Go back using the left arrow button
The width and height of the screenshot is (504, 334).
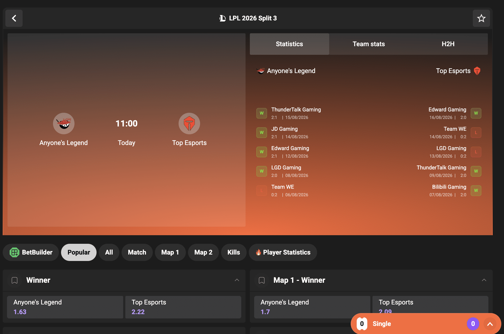pos(14,18)
